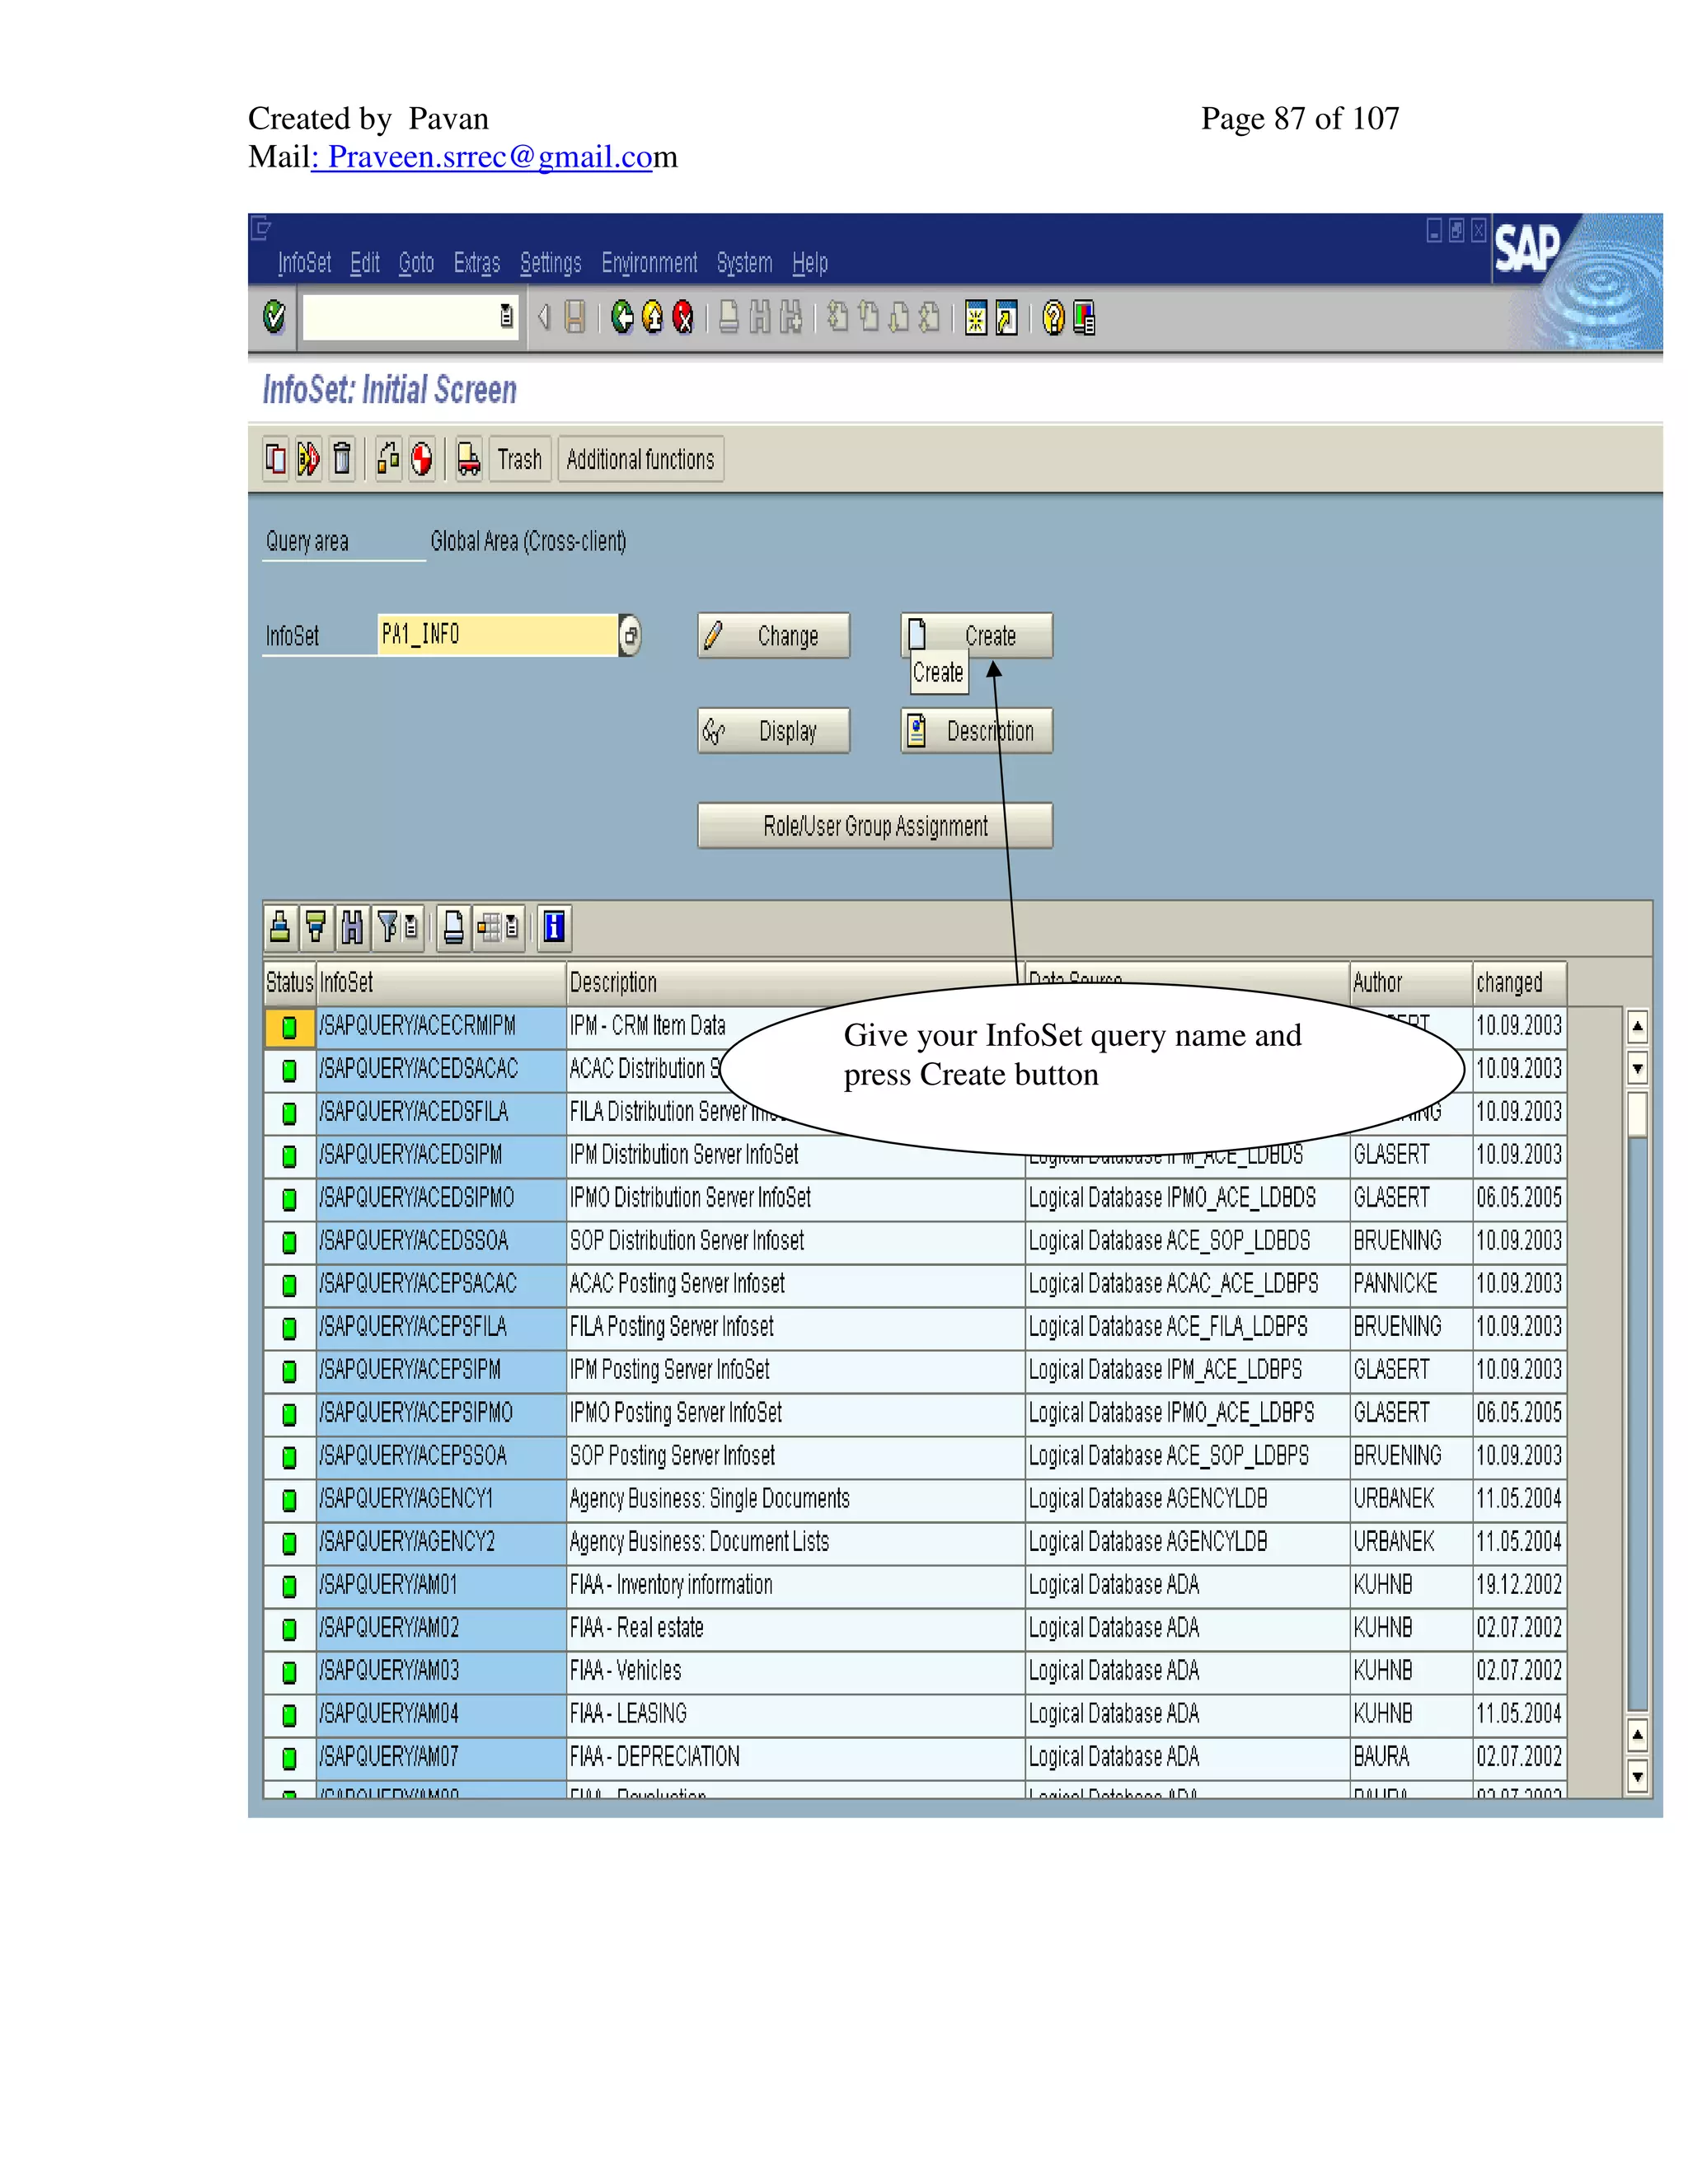Viewport: 1688px width, 2184px height.
Task: Click the Choose Layout grid icon
Action: click(489, 928)
